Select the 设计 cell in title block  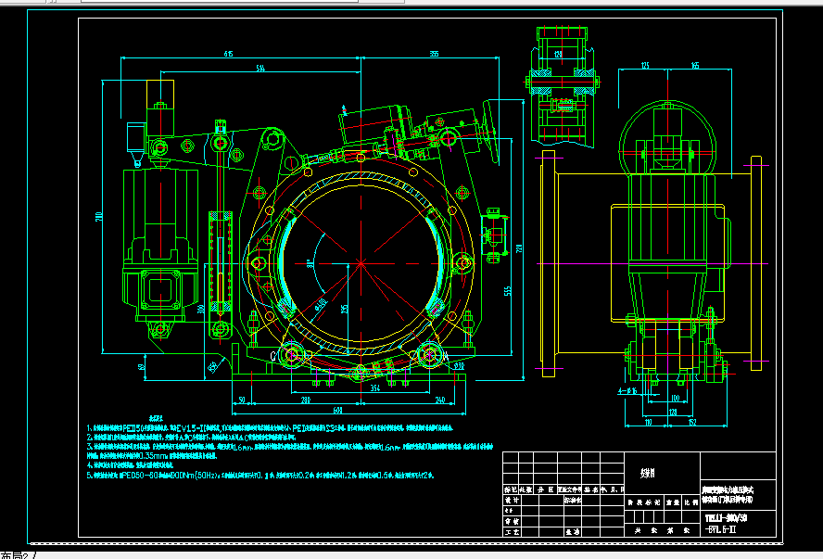tap(512, 501)
